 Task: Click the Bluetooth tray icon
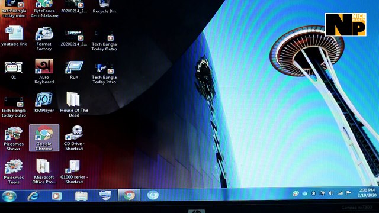pyautogui.click(x=313, y=193)
